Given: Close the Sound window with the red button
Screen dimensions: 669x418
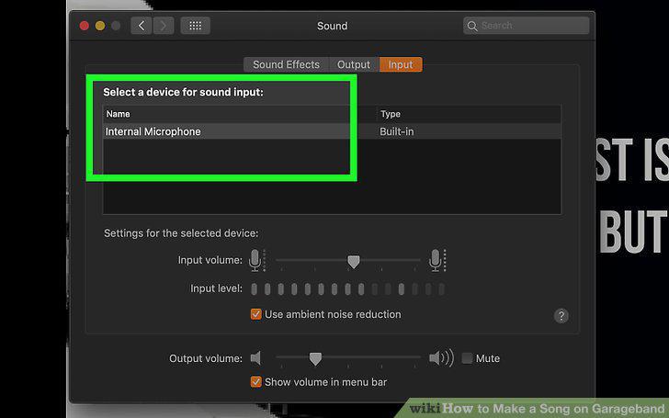Looking at the screenshot, I should [x=85, y=26].
